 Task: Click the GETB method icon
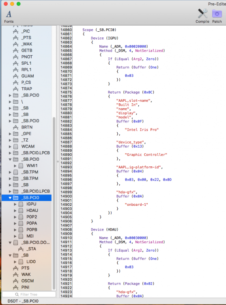[x=16, y=50]
